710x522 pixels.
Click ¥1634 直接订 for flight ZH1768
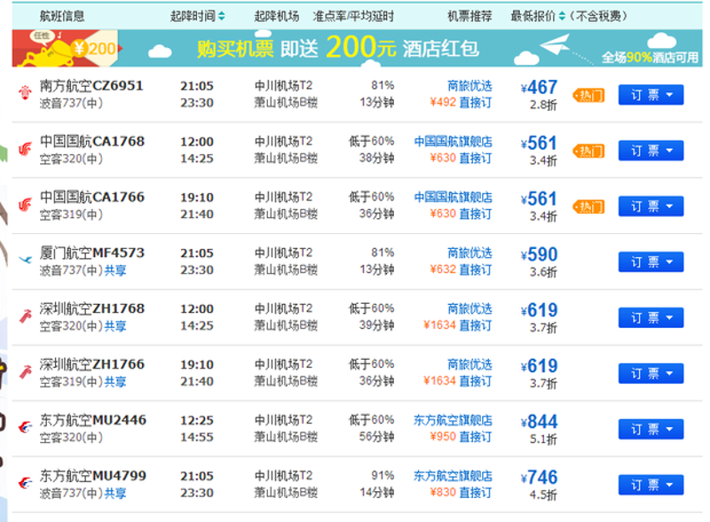[457, 325]
